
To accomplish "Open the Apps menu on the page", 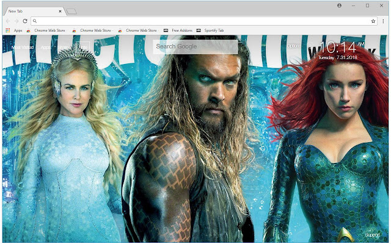I will click(46, 48).
